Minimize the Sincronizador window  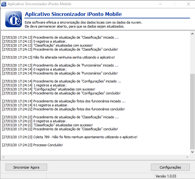tap(160, 4)
